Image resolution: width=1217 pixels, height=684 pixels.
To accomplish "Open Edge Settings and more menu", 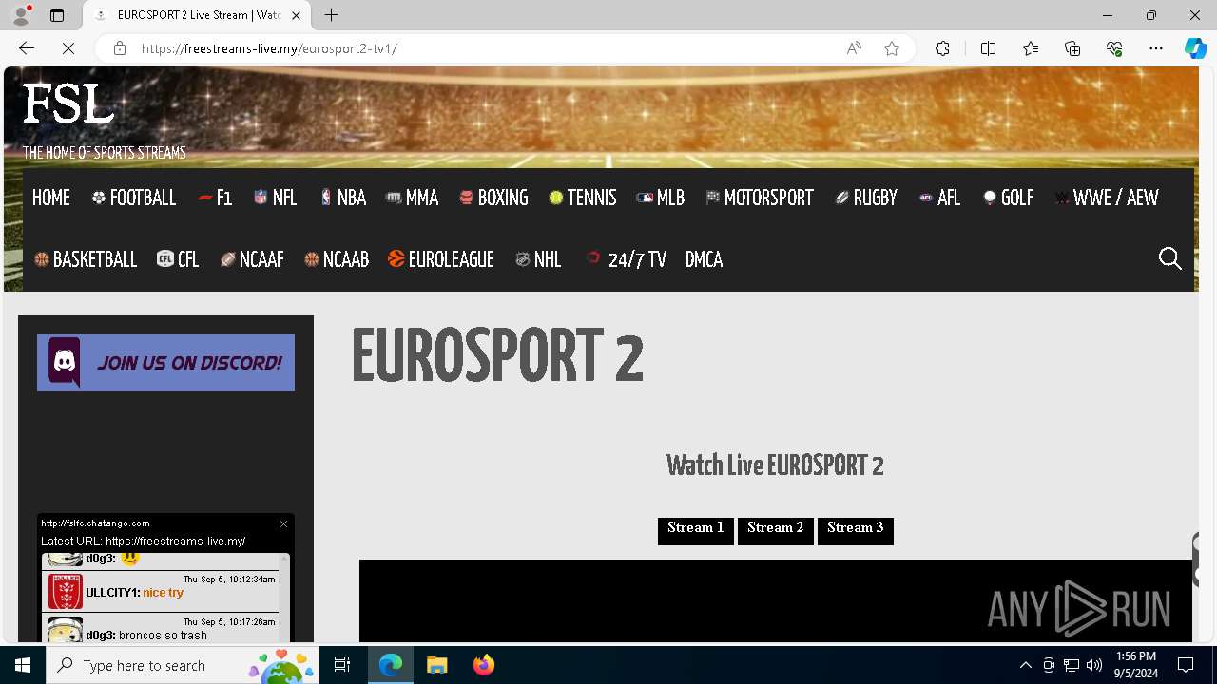I will pyautogui.click(x=1156, y=48).
